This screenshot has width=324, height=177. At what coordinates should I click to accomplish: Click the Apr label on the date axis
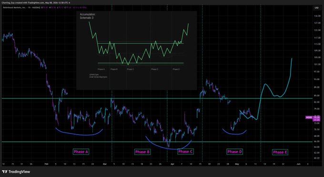tap(172, 164)
